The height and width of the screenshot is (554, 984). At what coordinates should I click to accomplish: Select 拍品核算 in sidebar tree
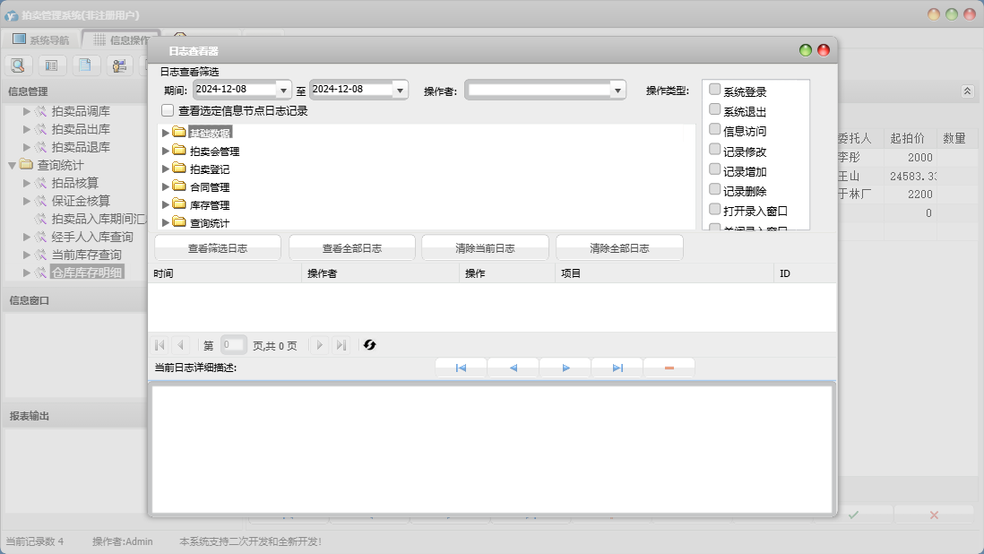point(75,183)
